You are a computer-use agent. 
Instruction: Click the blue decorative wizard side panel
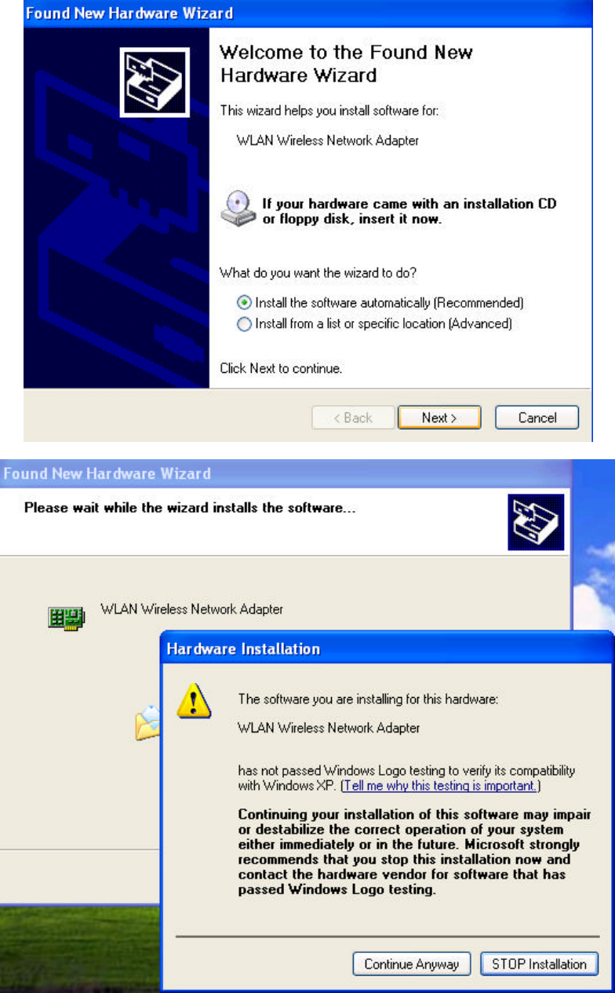tap(116, 208)
